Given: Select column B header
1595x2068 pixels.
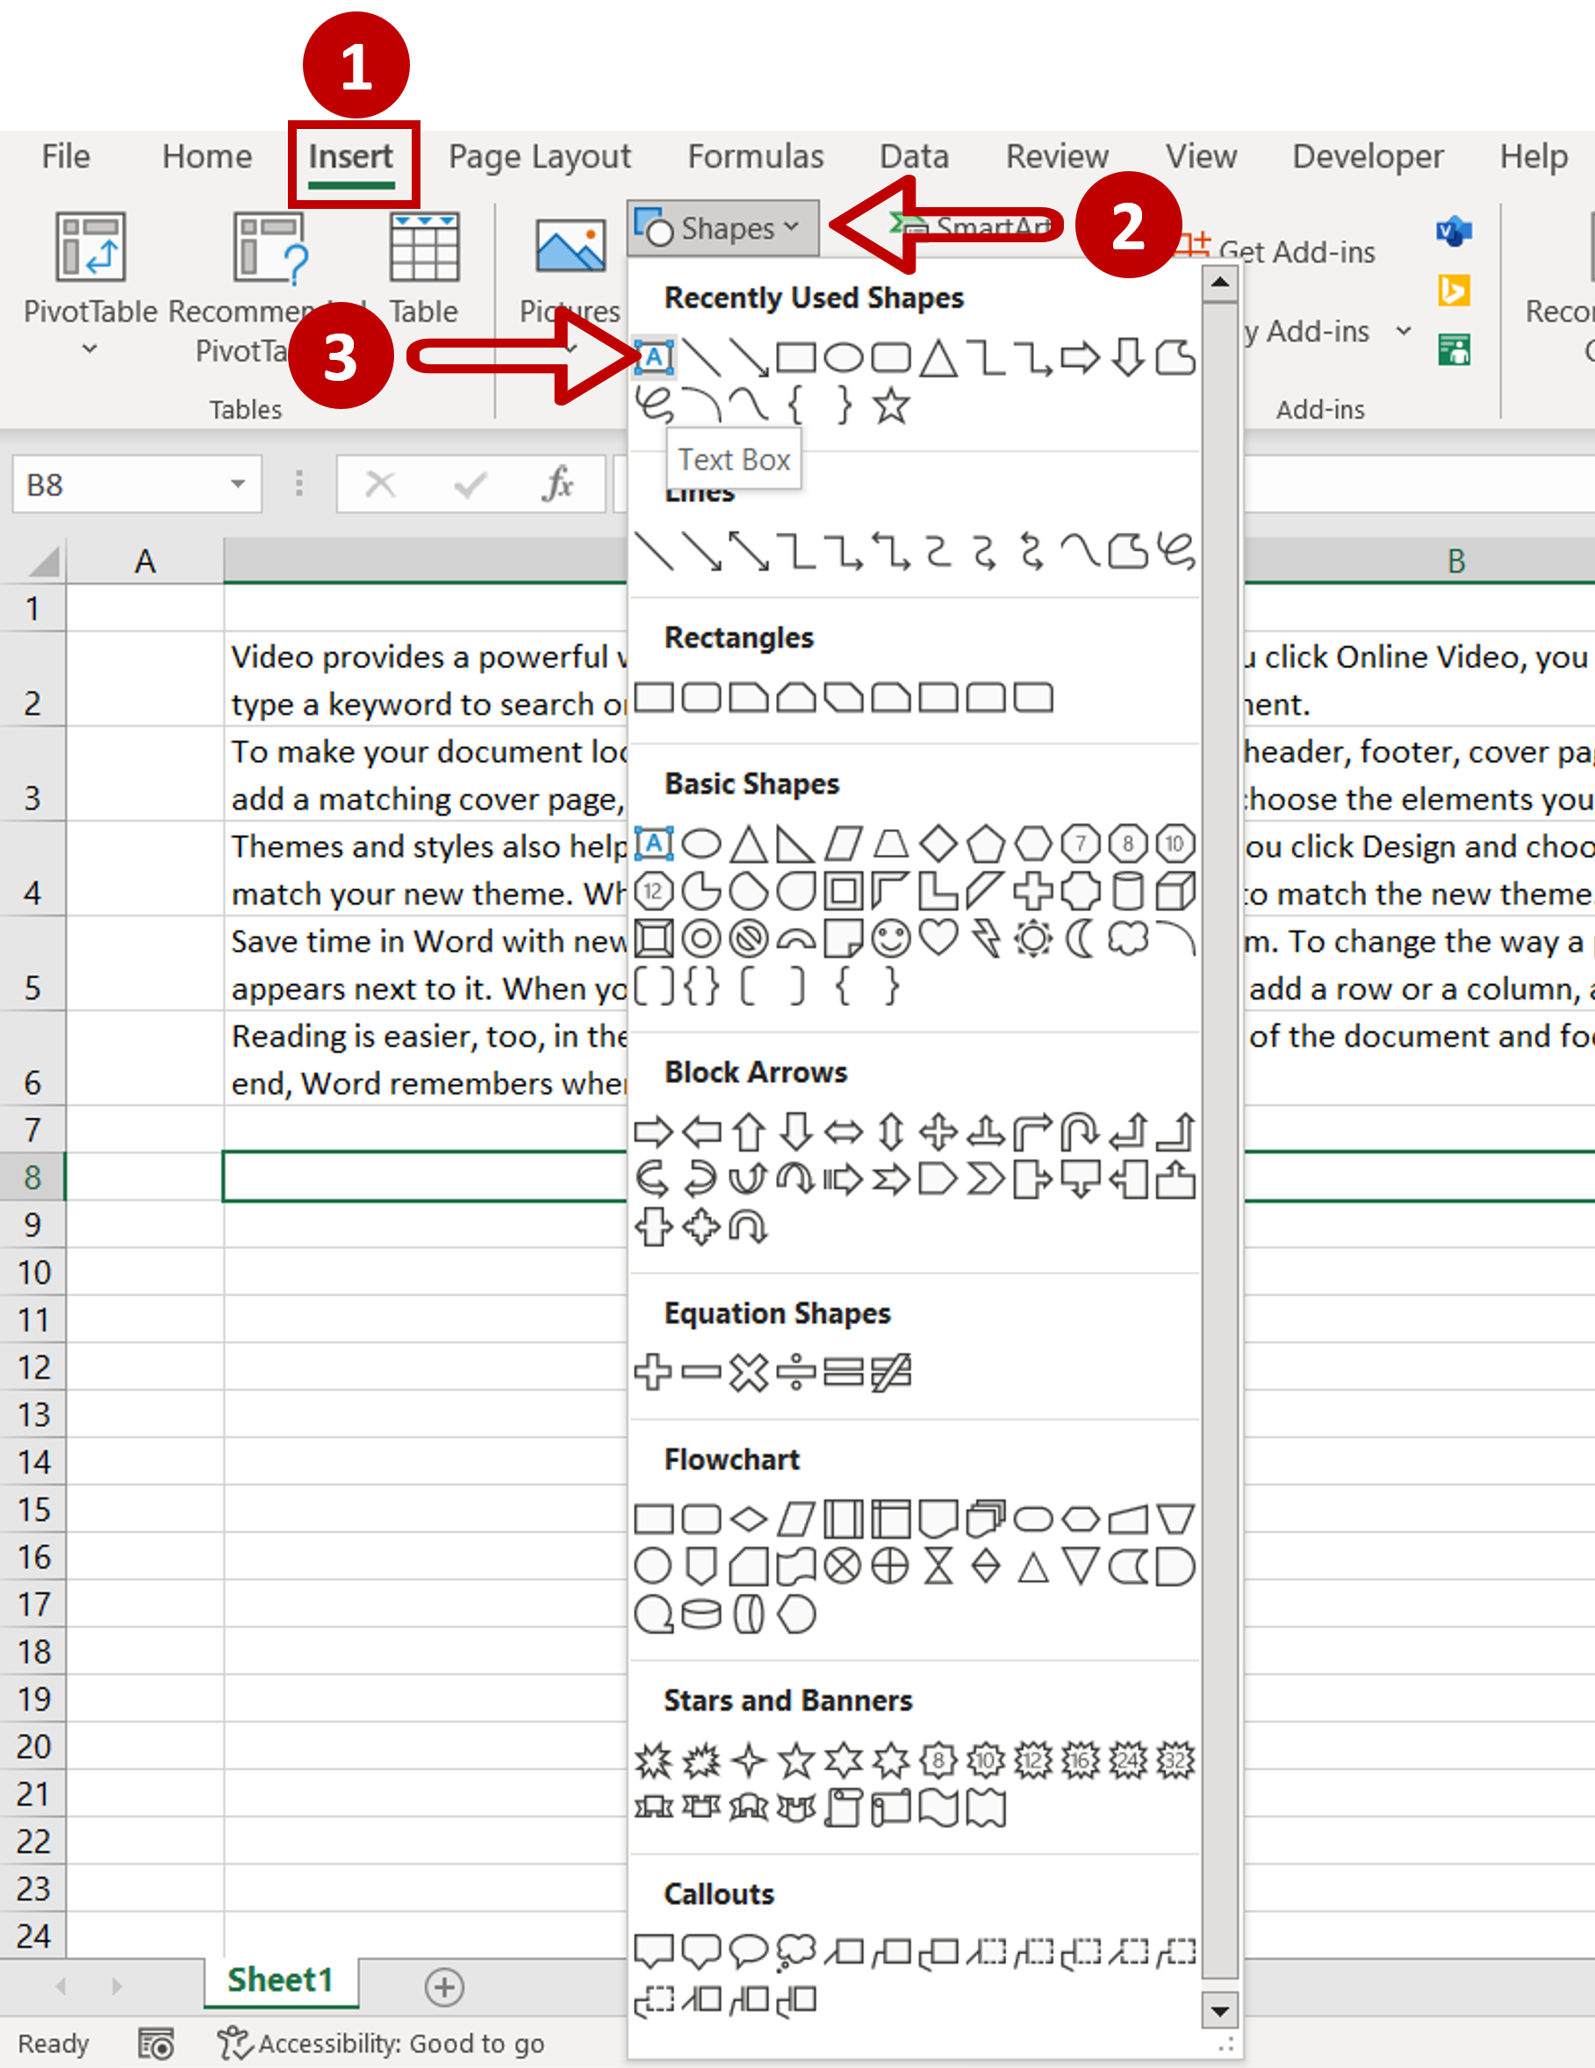Looking at the screenshot, I should point(1455,561).
